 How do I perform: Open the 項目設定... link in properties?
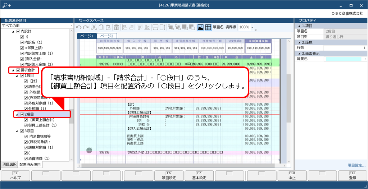tap(356, 165)
